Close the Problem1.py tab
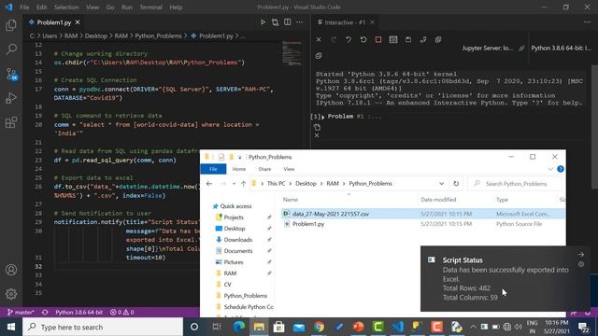The image size is (598, 336). [x=78, y=22]
